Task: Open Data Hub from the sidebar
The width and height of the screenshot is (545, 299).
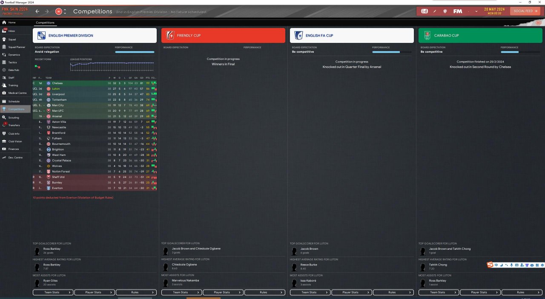Action: pyautogui.click(x=15, y=70)
